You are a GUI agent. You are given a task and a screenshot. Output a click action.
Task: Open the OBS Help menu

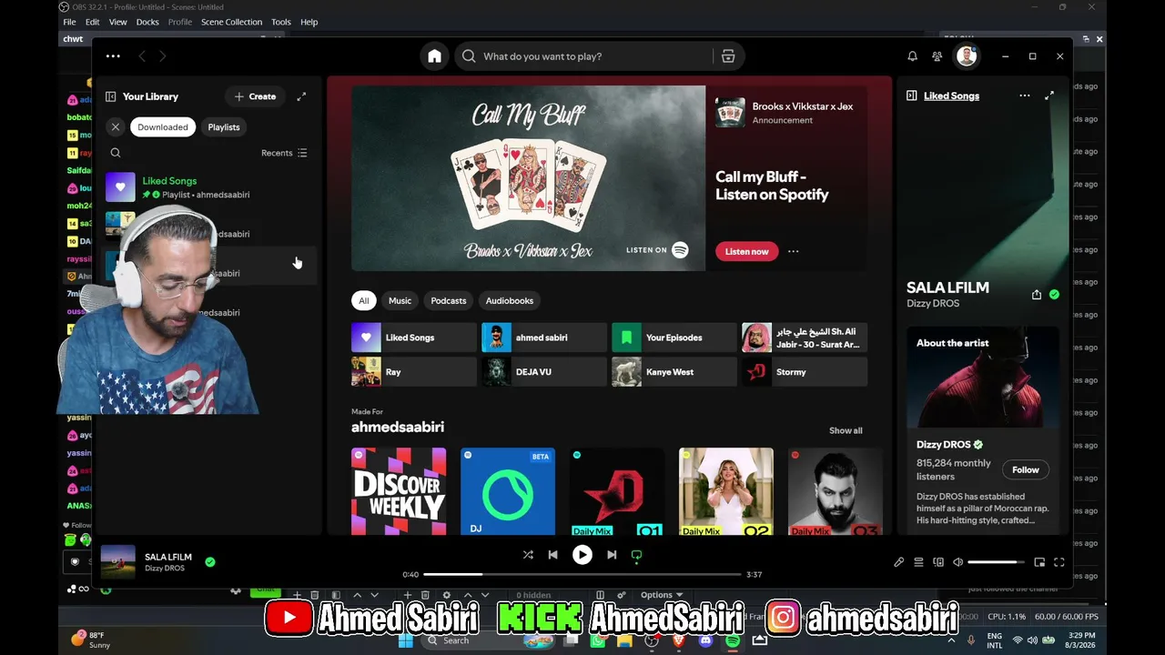[309, 22]
